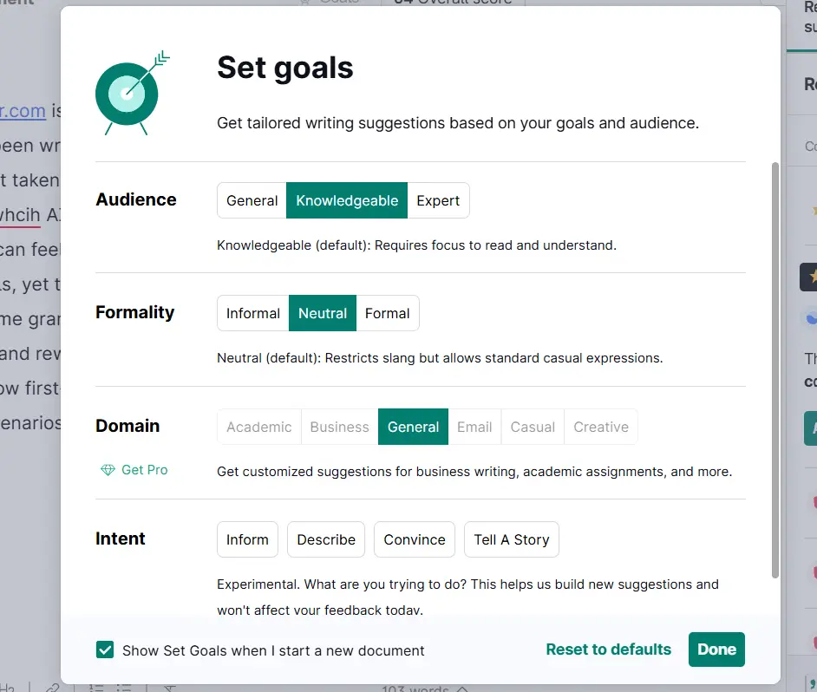This screenshot has height=692, width=817.
Task: Click the insert link icon in editor toolbar
Action: pyautogui.click(x=52, y=687)
